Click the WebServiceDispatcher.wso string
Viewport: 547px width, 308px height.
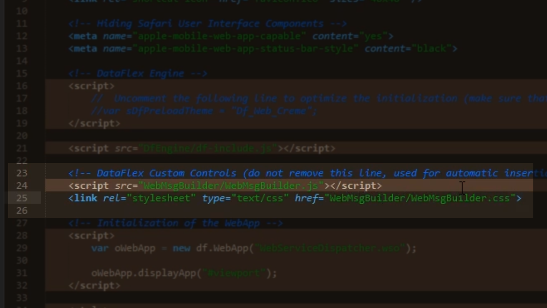329,248
